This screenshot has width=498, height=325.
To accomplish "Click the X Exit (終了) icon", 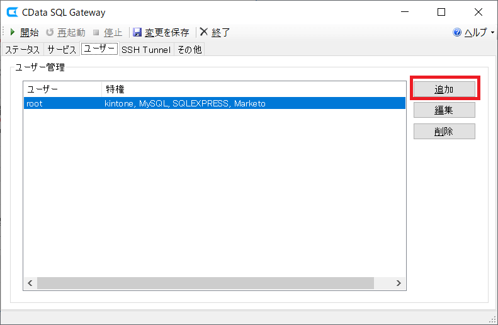I will pyautogui.click(x=204, y=31).
